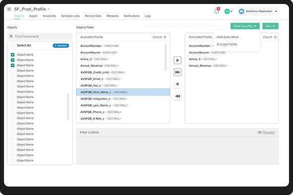Screen dimensions: 293x195
Task: Open the Metadata tab
Action: tap(113, 16)
